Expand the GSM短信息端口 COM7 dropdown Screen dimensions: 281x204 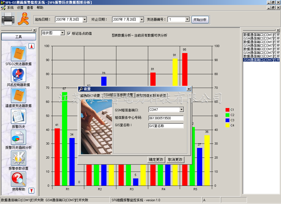coord(181,110)
